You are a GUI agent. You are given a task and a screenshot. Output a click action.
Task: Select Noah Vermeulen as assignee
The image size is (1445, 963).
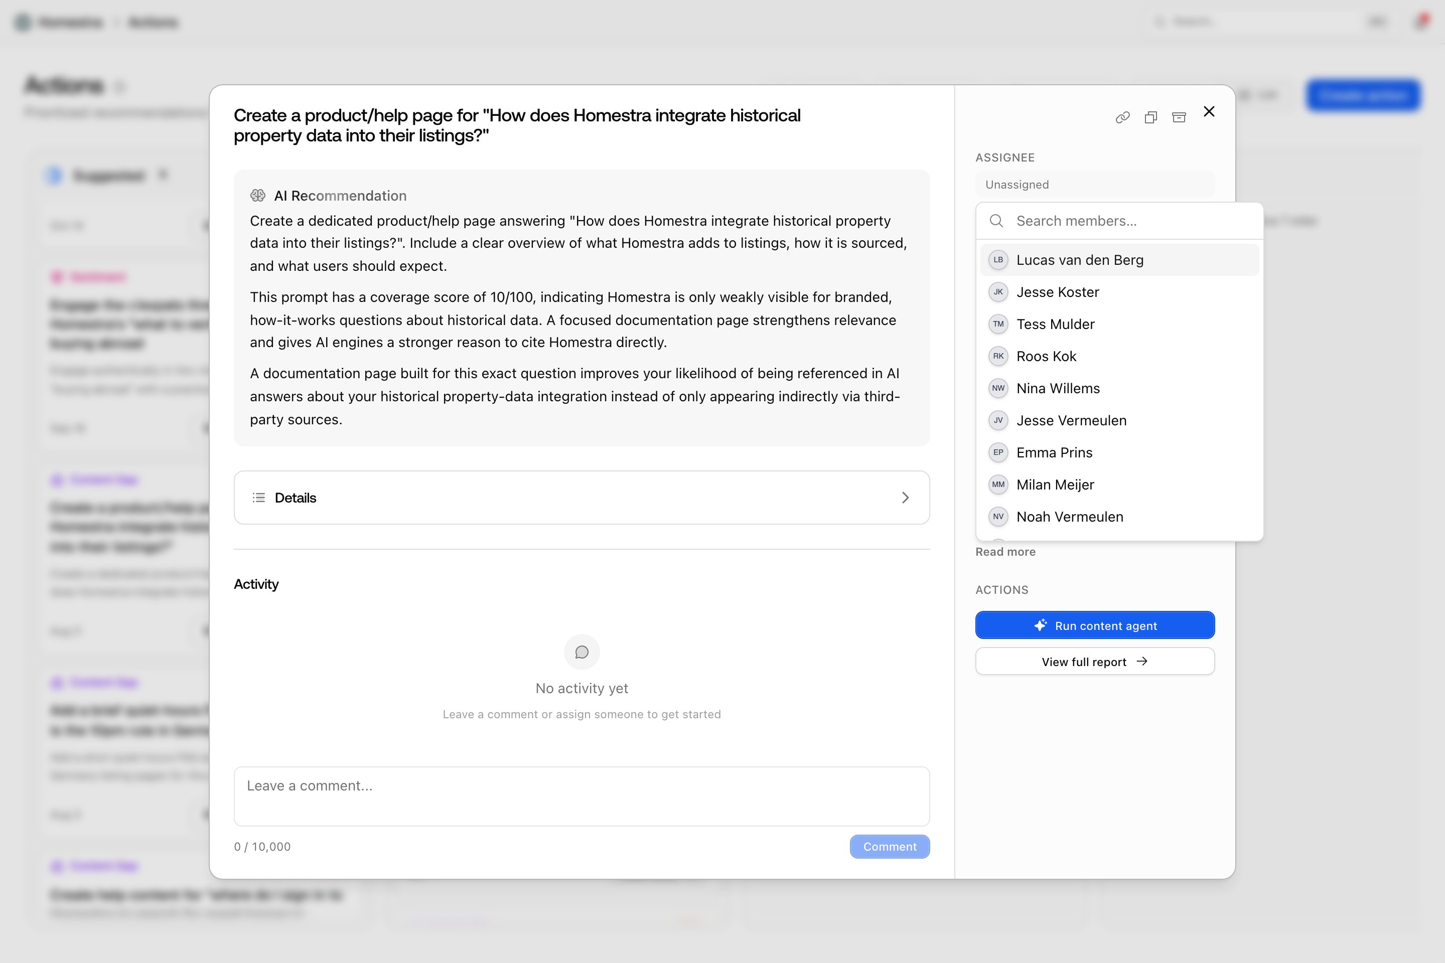click(1119, 517)
